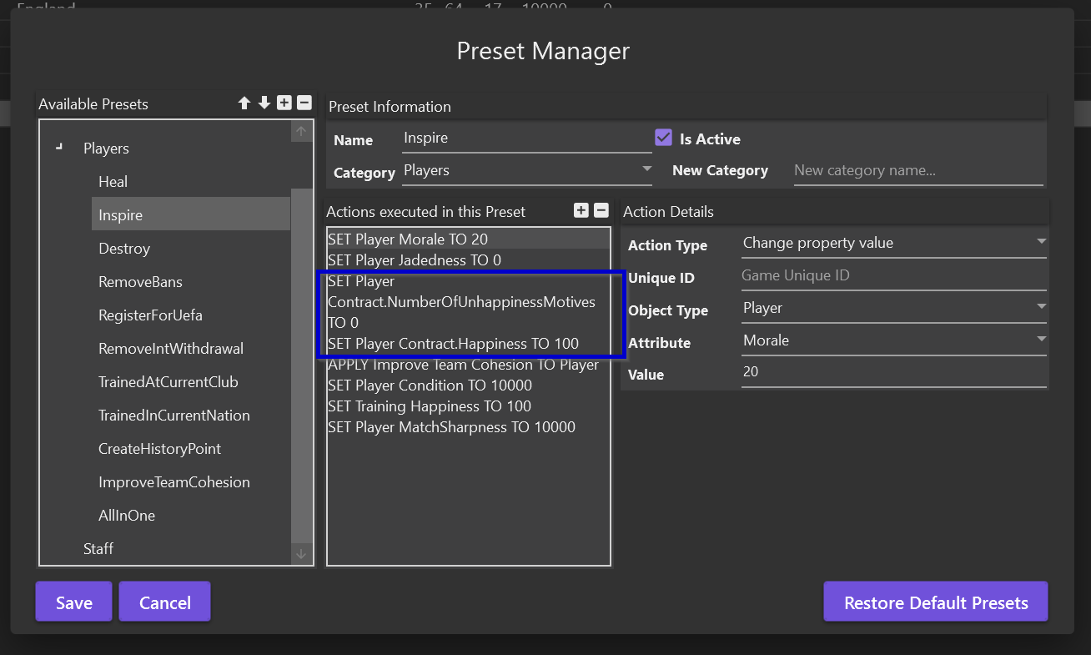This screenshot has height=655, width=1091.
Task: Open the Attribute dropdown showing Morale
Action: [x=894, y=340]
